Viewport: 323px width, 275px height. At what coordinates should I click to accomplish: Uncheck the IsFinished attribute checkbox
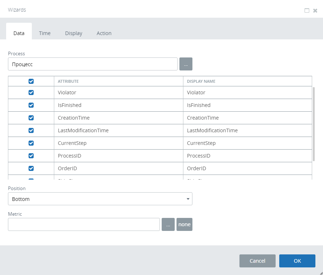[x=31, y=105]
